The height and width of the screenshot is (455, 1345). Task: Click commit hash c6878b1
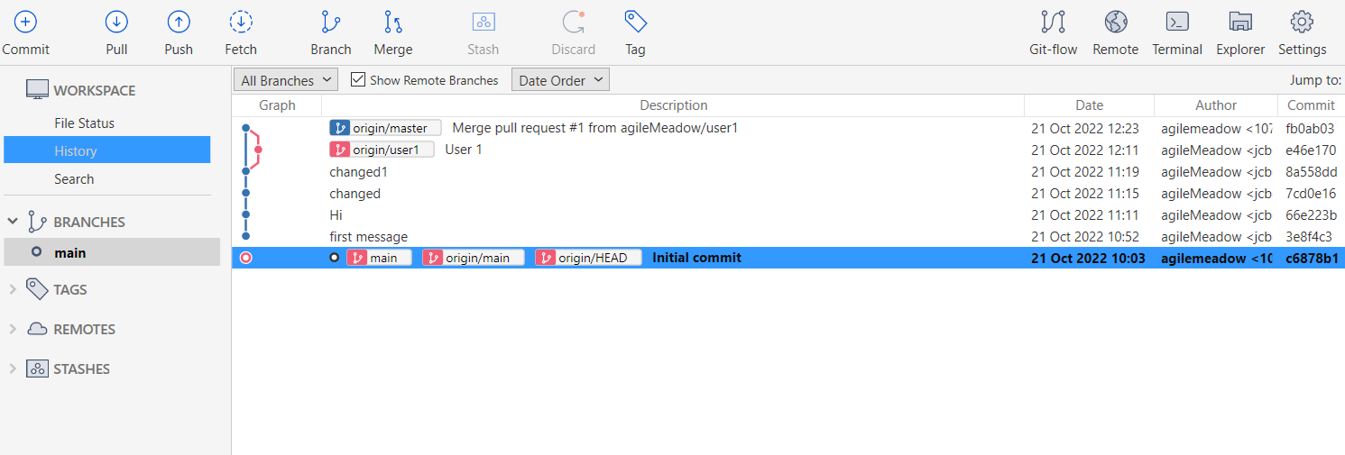1312,258
